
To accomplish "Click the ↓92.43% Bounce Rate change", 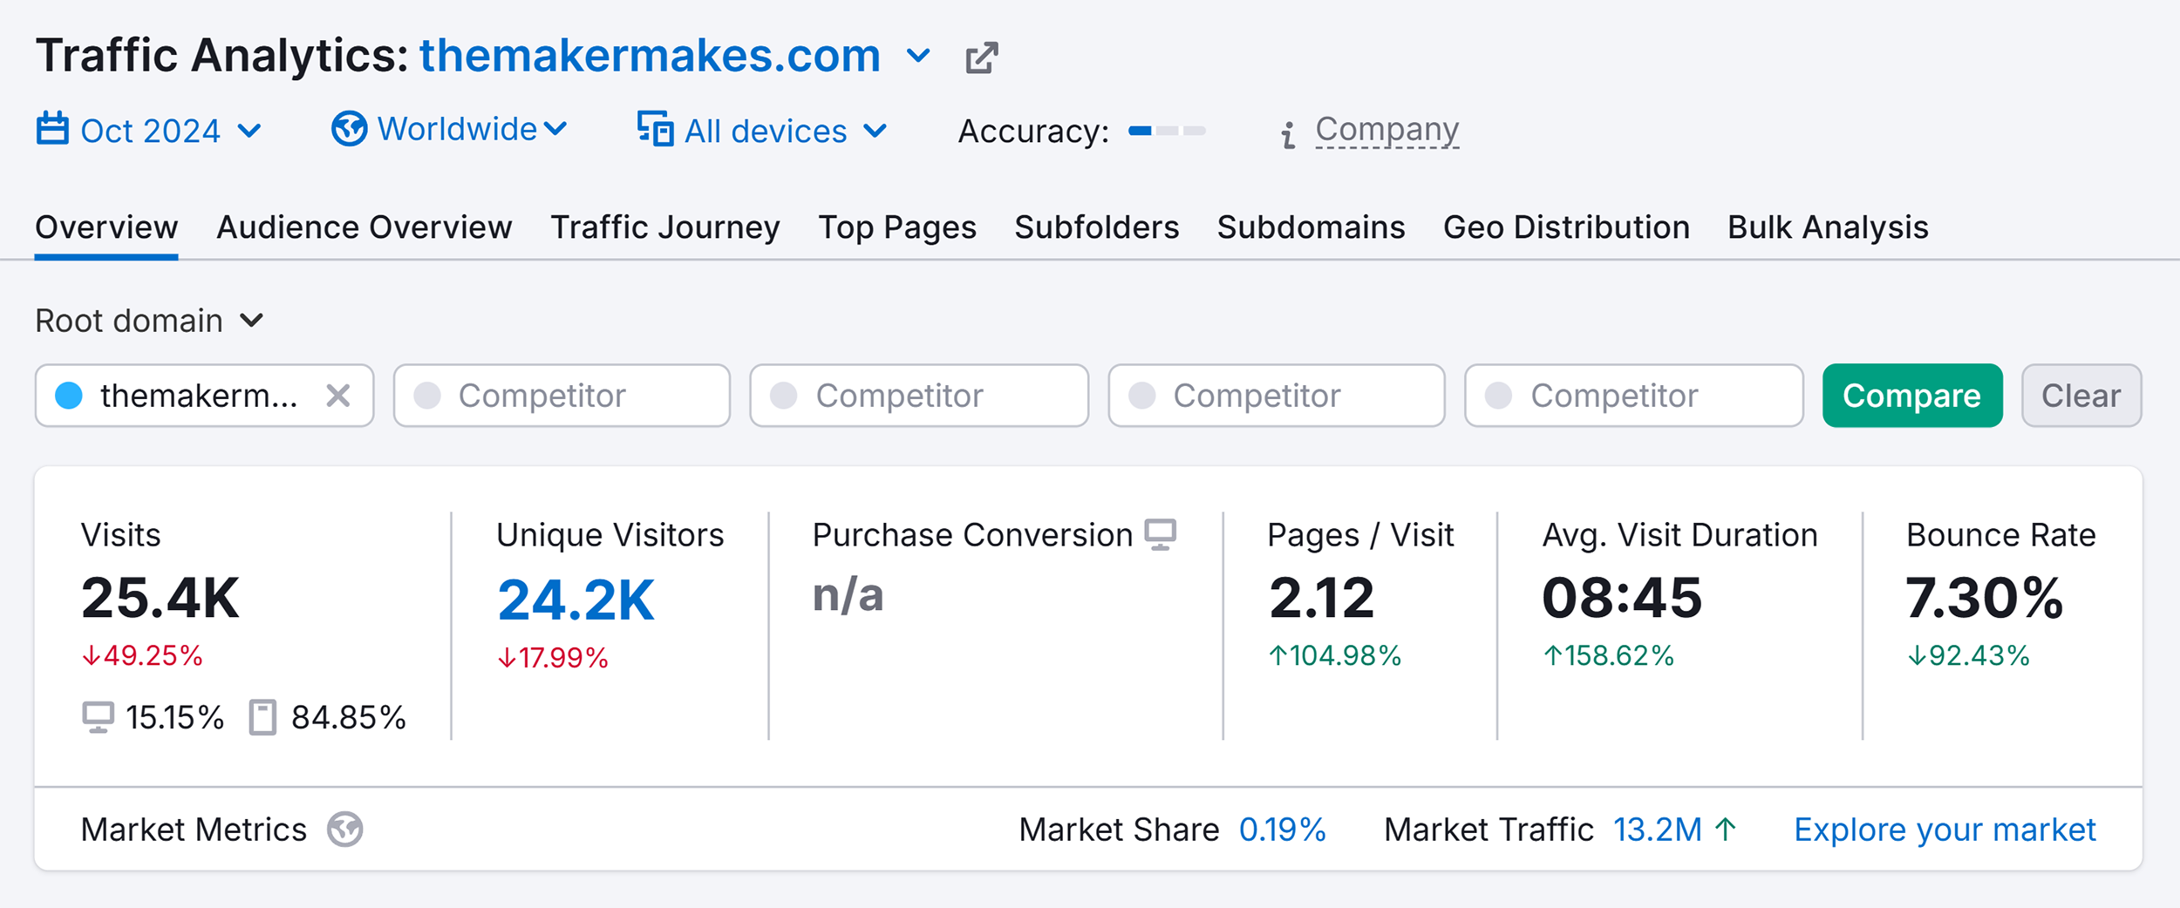I will coord(1969,655).
